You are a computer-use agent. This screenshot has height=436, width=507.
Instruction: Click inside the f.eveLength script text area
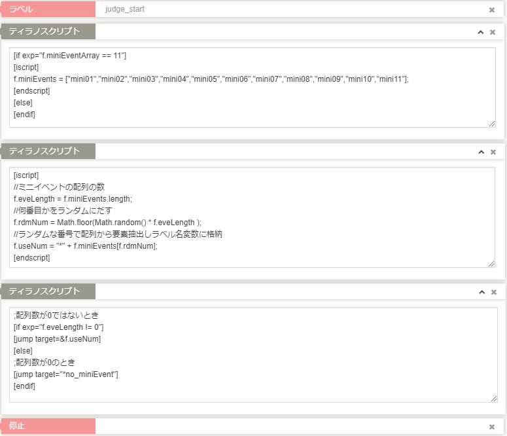click(253, 216)
